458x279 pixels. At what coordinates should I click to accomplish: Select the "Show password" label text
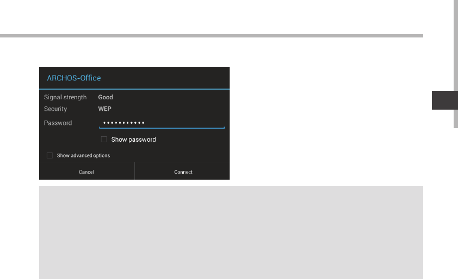pos(133,139)
